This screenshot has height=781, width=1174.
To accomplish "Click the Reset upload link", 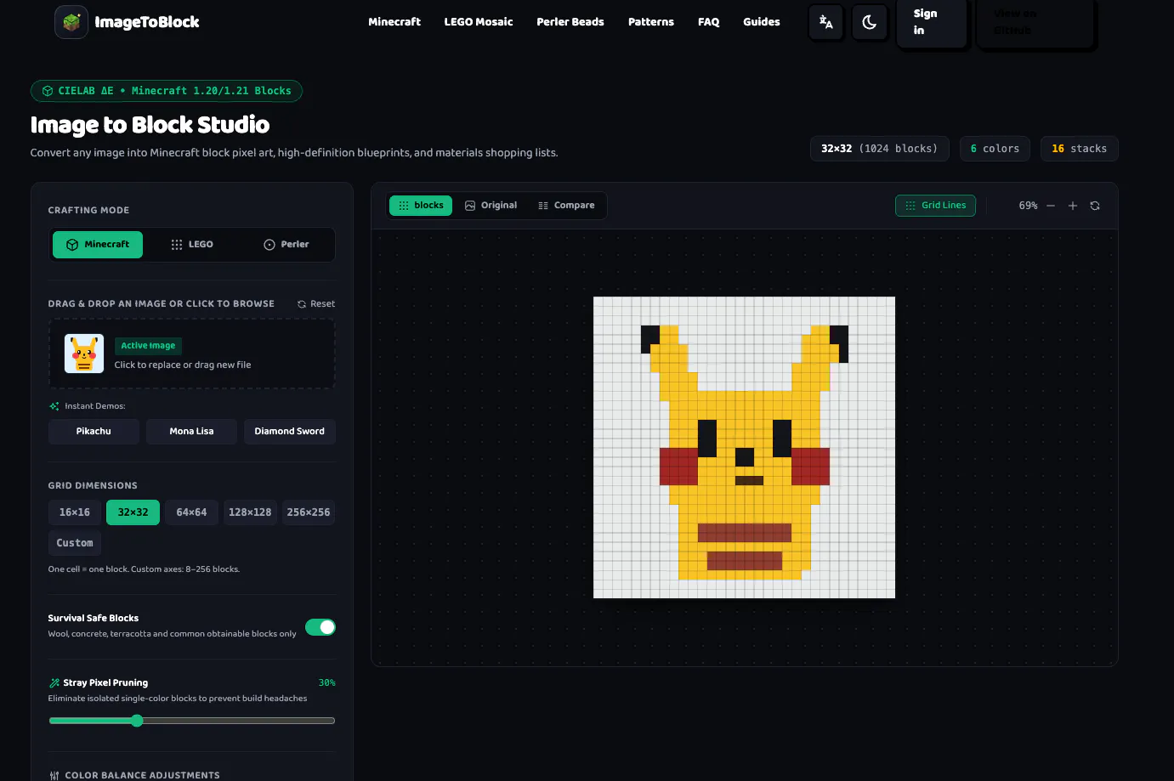I will [316, 303].
